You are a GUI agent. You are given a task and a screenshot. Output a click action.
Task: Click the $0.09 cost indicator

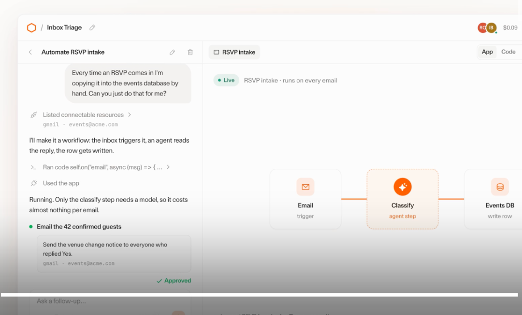[510, 27]
